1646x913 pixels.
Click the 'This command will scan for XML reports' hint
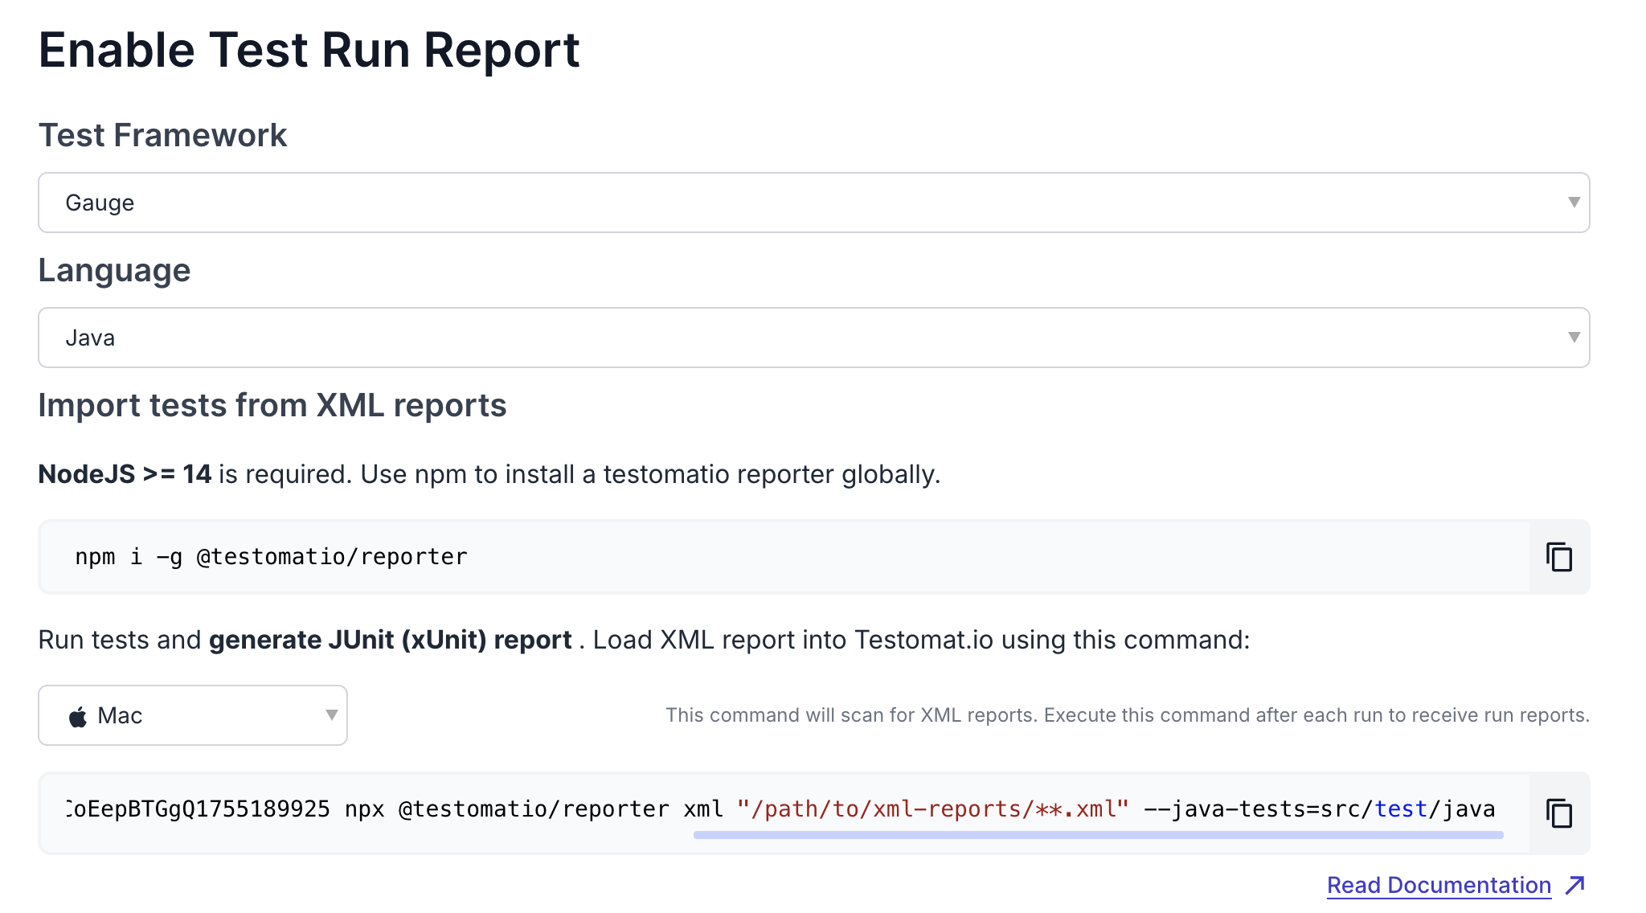coord(1128,715)
